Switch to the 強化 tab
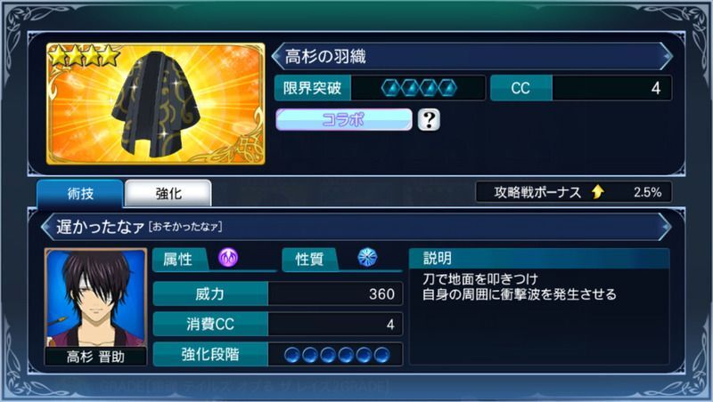Image resolution: width=713 pixels, height=402 pixels. 168,194
